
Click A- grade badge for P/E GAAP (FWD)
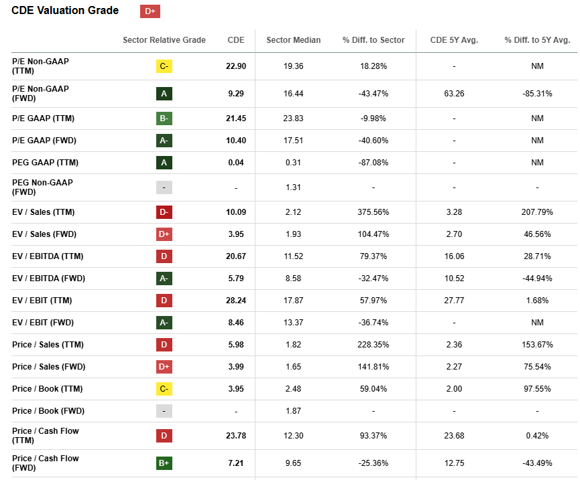tap(164, 141)
